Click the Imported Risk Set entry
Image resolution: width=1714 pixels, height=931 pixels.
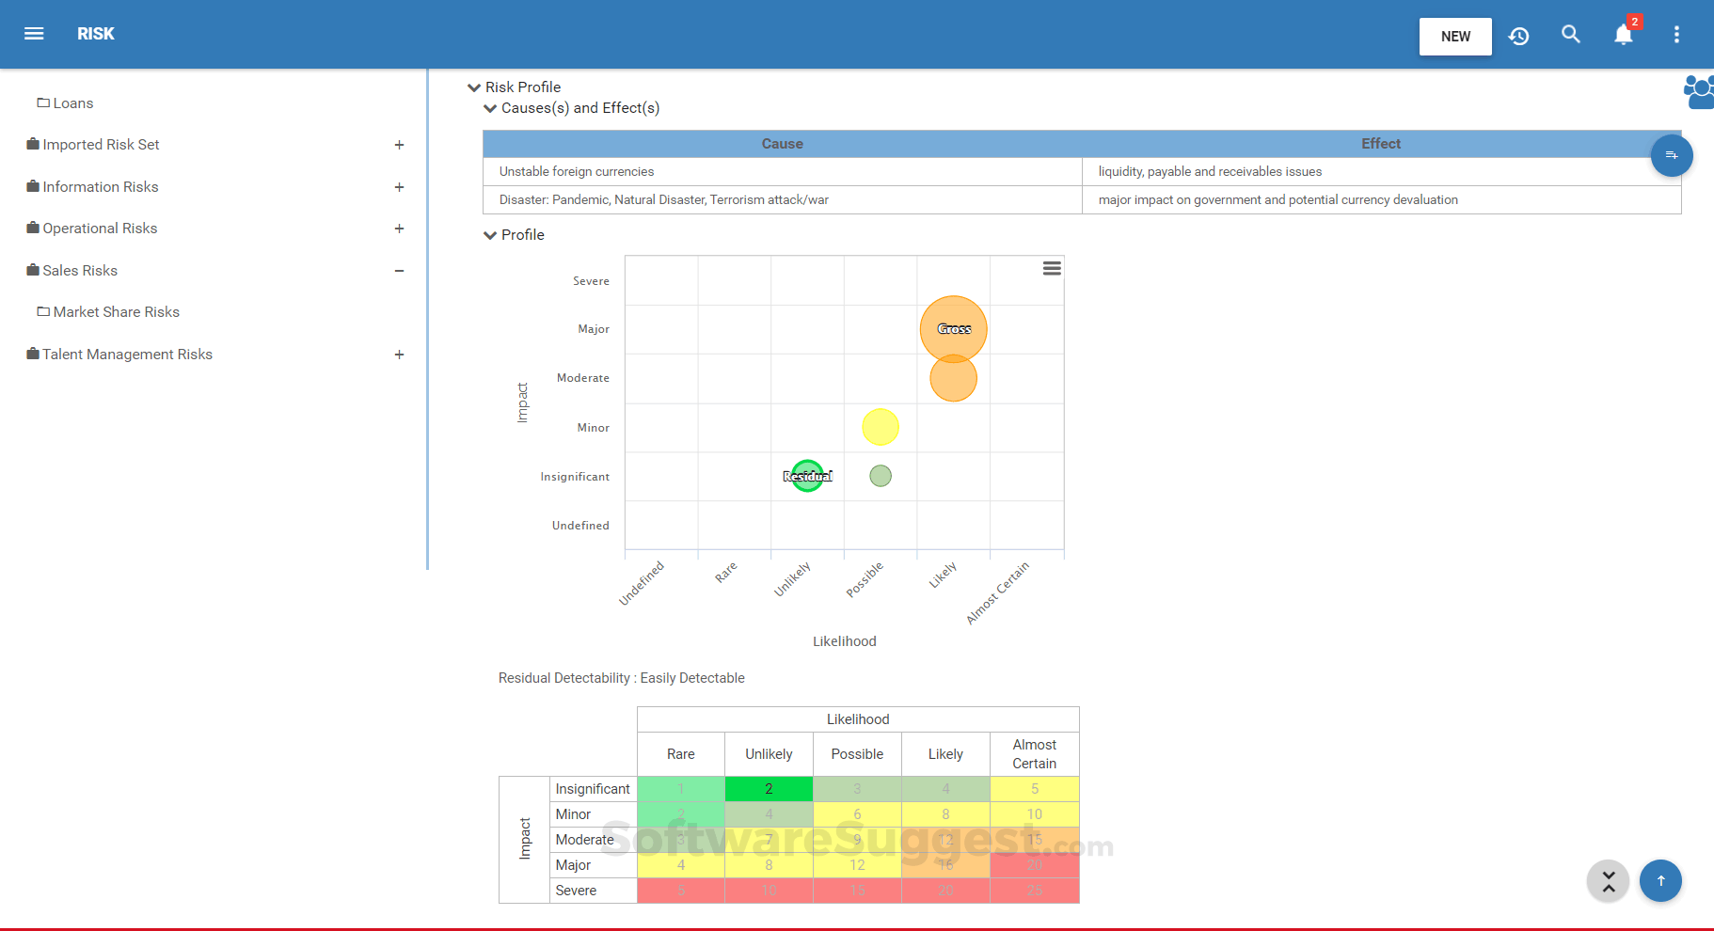[101, 144]
